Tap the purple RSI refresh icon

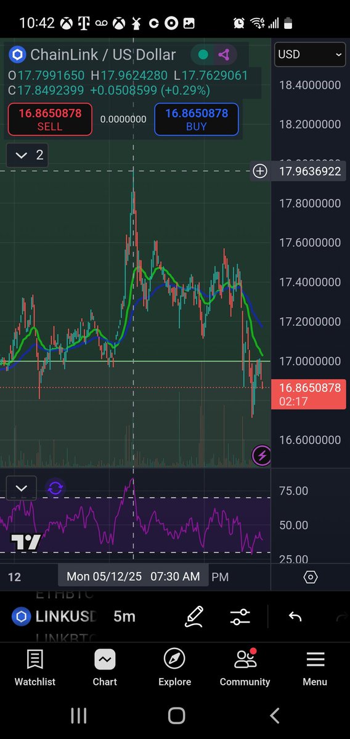coord(55,488)
